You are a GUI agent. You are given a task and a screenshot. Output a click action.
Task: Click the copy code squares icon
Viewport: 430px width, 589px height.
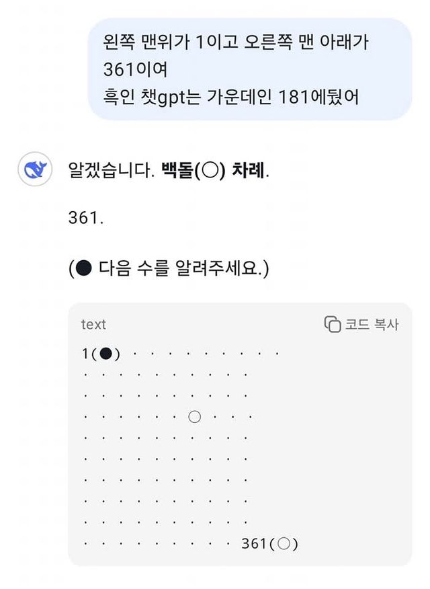click(333, 324)
